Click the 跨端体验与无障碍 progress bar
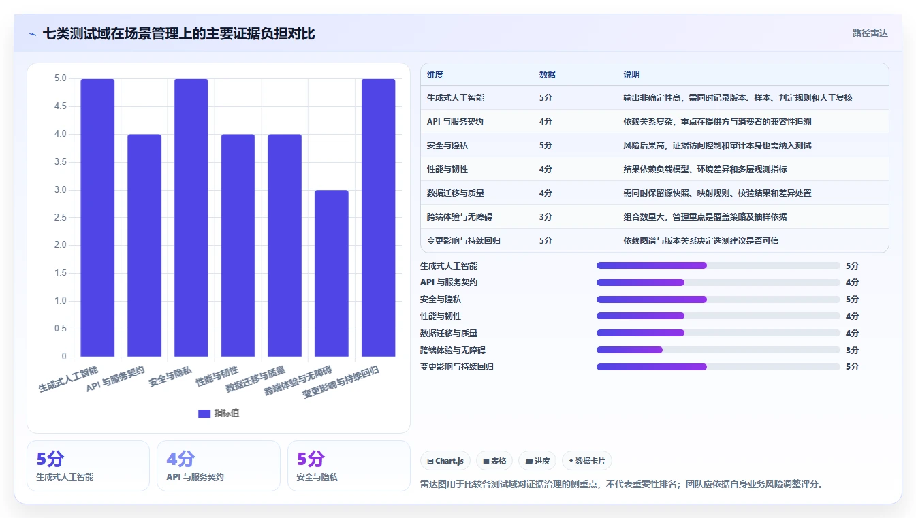The height and width of the screenshot is (518, 916). (x=718, y=350)
